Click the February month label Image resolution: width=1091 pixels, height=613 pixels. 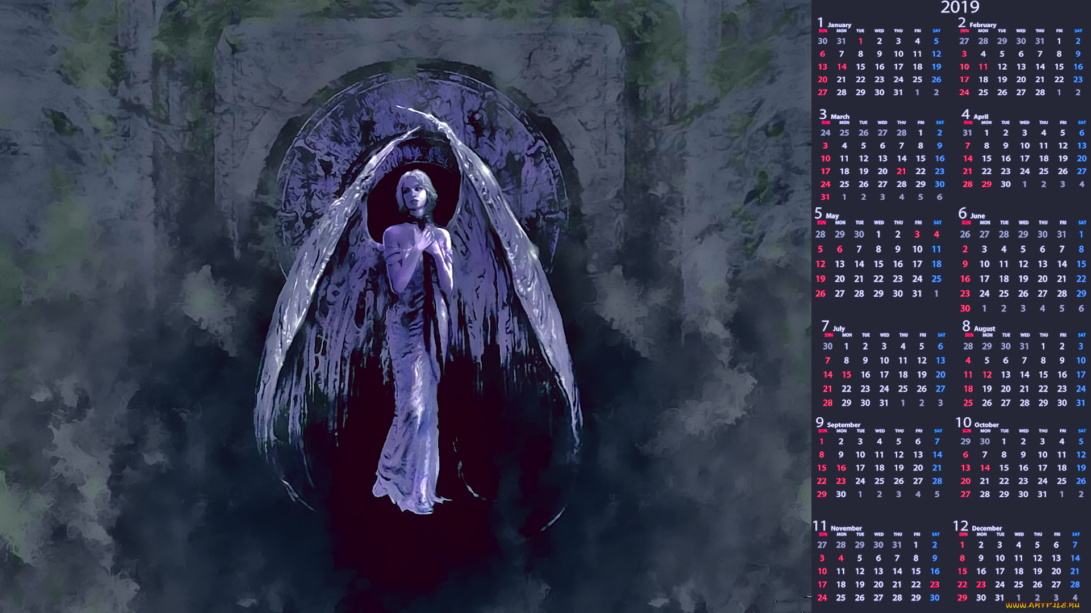[x=982, y=25]
